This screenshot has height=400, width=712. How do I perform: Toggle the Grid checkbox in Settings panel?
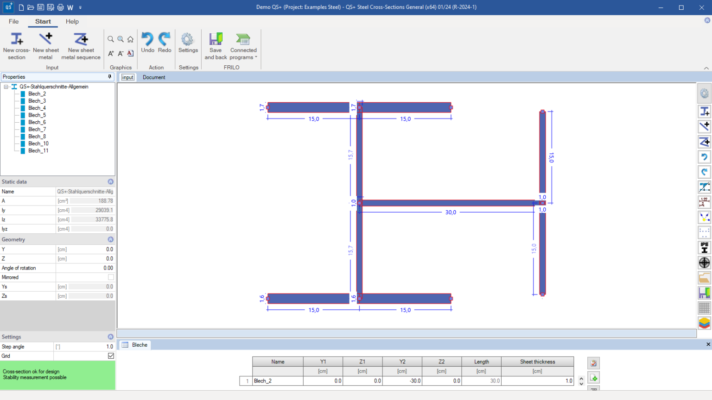point(110,356)
